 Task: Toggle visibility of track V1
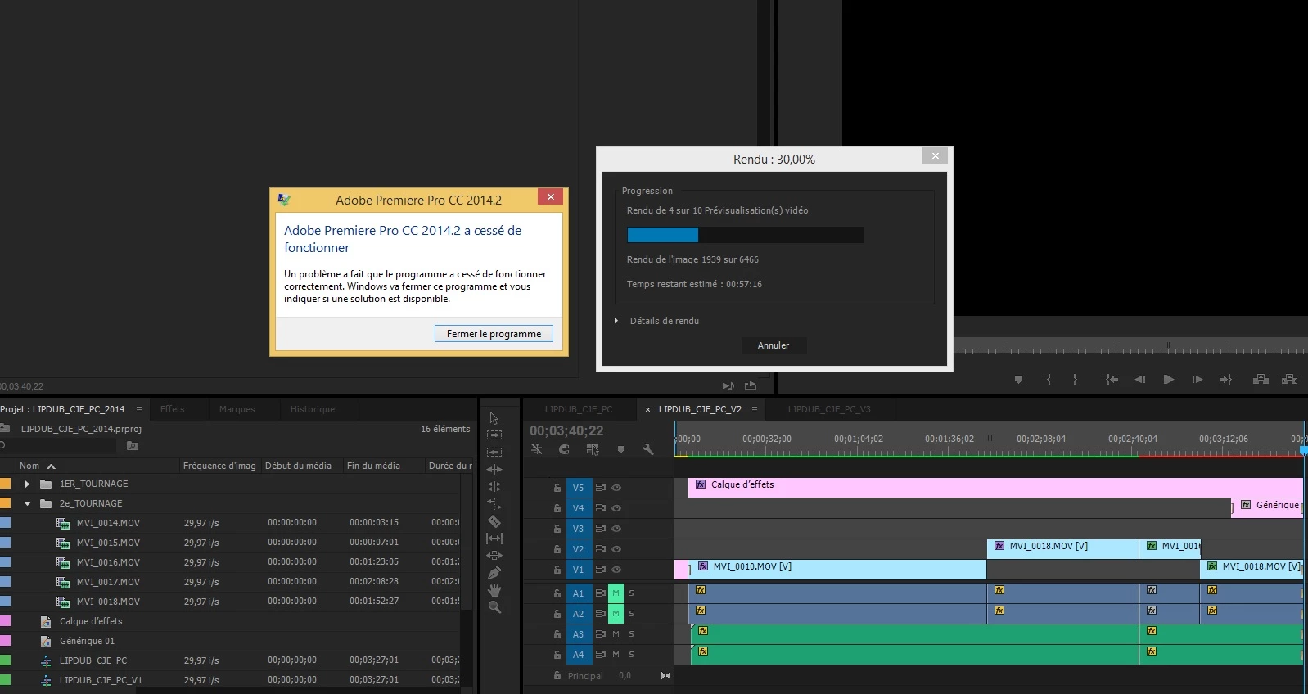[616, 570]
